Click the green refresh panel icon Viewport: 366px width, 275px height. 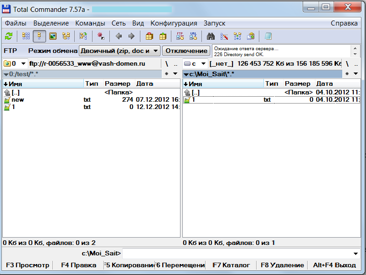click(x=9, y=36)
